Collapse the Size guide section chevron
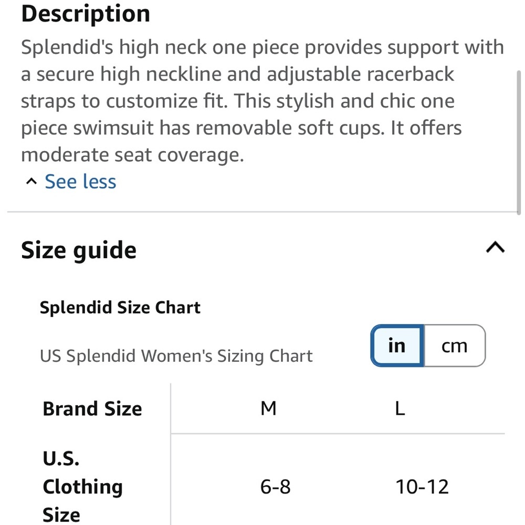The width and height of the screenshot is (525, 525). point(495,247)
